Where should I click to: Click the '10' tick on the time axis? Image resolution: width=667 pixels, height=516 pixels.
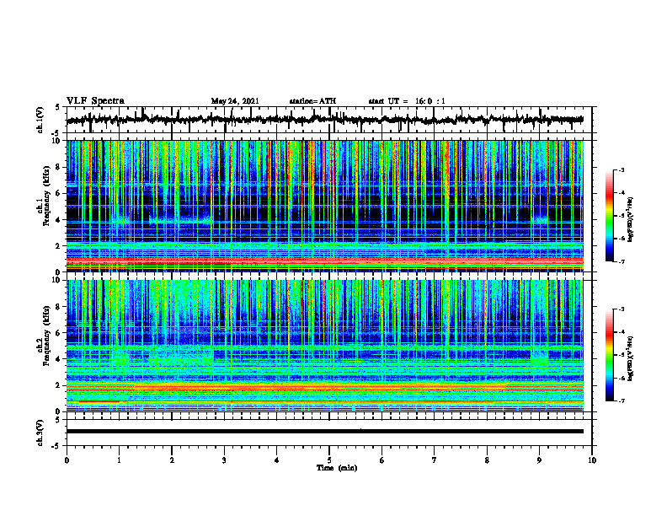pos(592,460)
